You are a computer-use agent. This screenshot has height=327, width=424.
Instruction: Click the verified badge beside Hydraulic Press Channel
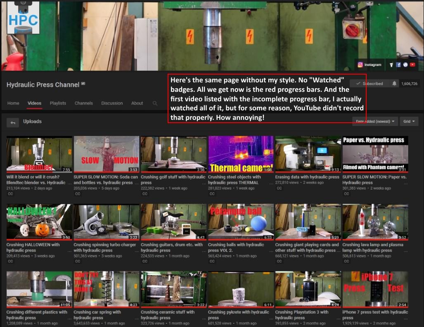(x=83, y=84)
